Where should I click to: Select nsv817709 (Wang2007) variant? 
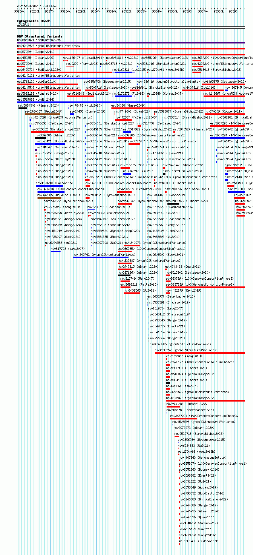coord(137,278)
